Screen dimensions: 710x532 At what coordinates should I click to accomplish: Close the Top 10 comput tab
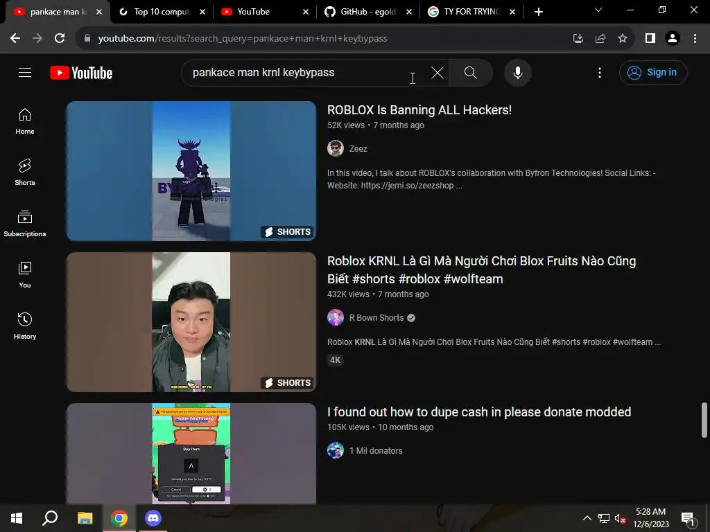tap(202, 12)
